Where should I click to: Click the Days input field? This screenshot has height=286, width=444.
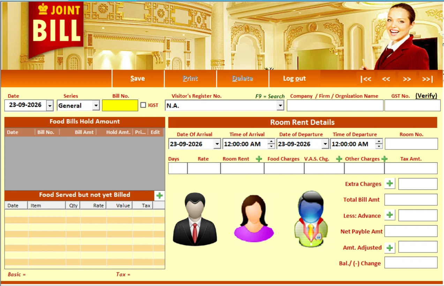coord(178,168)
